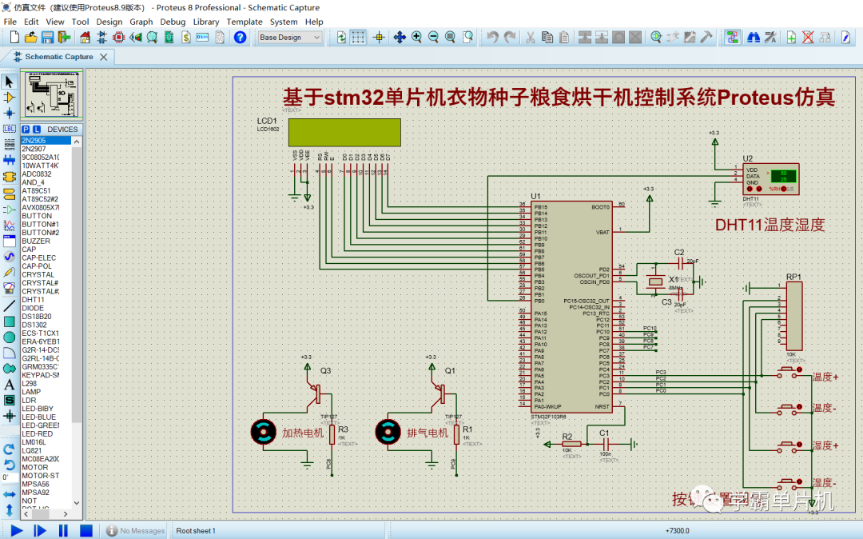Toggle the origin crosshair button

coord(379,37)
